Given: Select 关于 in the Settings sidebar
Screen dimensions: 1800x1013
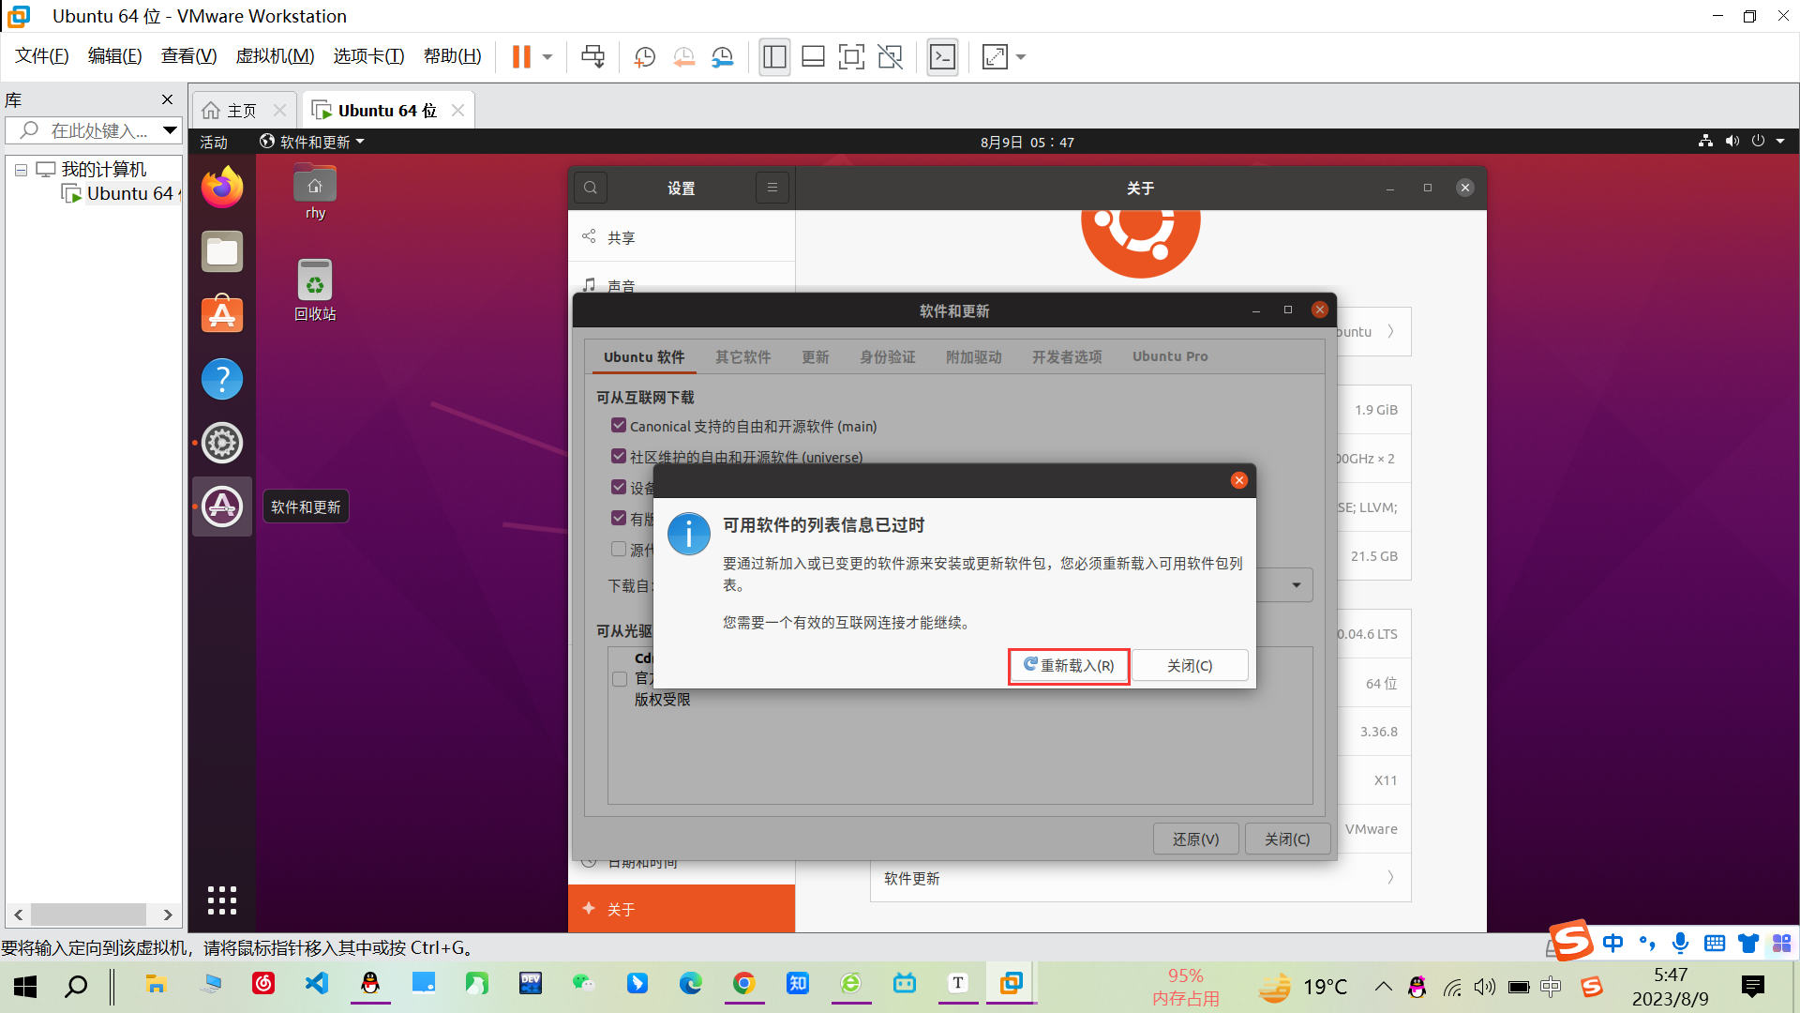Looking at the screenshot, I should tap(682, 909).
